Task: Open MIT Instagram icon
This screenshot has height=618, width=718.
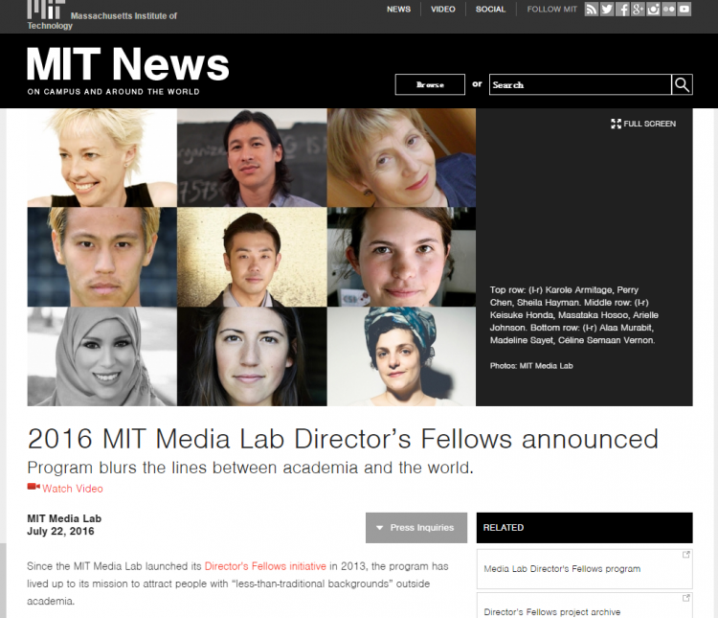Action: (654, 10)
